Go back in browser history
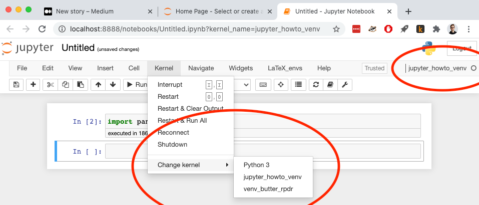 (10, 29)
